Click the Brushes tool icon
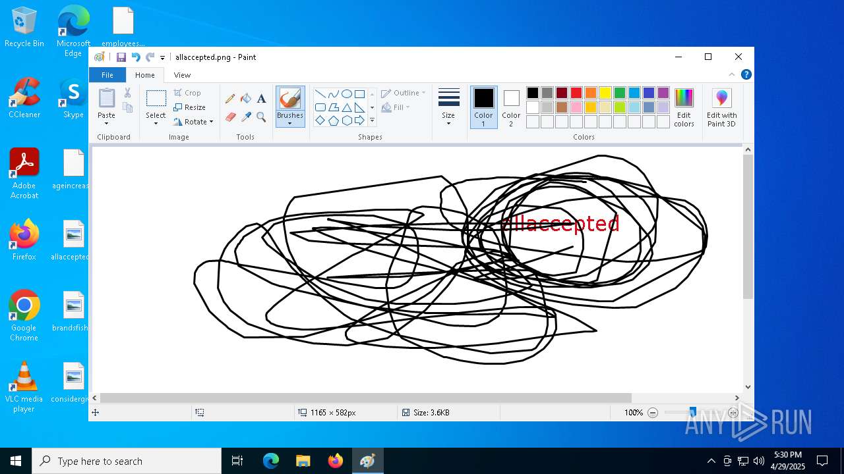The image size is (844, 474). tap(290, 99)
